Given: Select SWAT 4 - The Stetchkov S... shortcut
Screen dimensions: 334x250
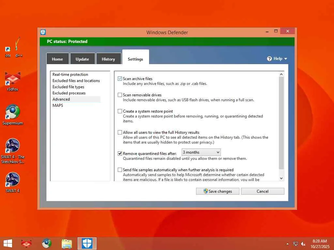Looking at the screenshot, I should point(13,151).
